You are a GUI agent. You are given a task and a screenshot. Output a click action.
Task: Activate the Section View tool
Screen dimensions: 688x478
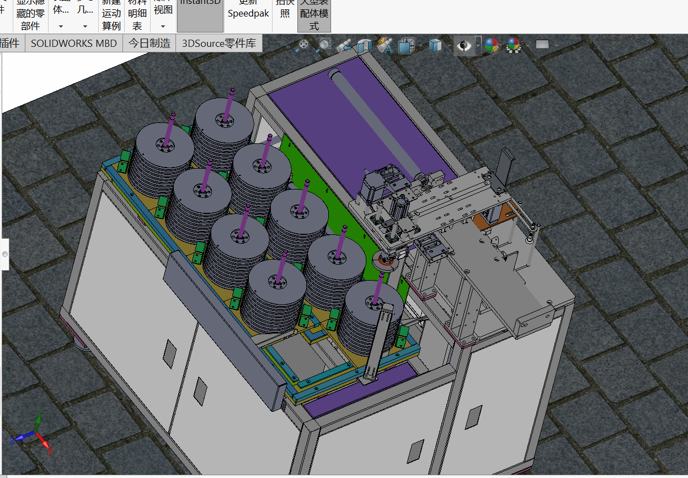[x=365, y=46]
